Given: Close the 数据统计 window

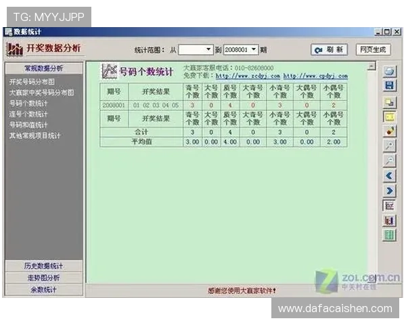Looking at the screenshot, I should point(397,32).
